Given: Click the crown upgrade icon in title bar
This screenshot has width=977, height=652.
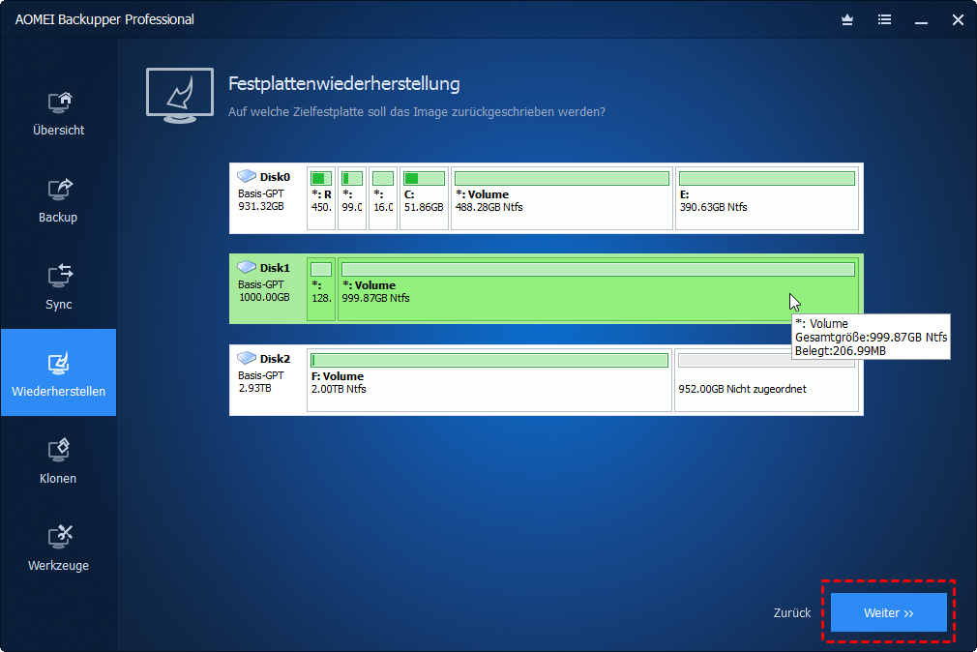Looking at the screenshot, I should 847,20.
